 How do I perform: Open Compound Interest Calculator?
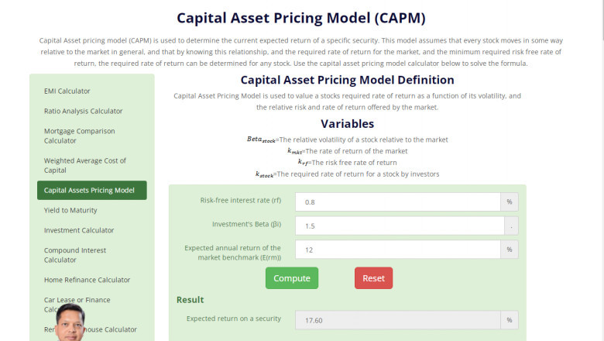(75, 255)
